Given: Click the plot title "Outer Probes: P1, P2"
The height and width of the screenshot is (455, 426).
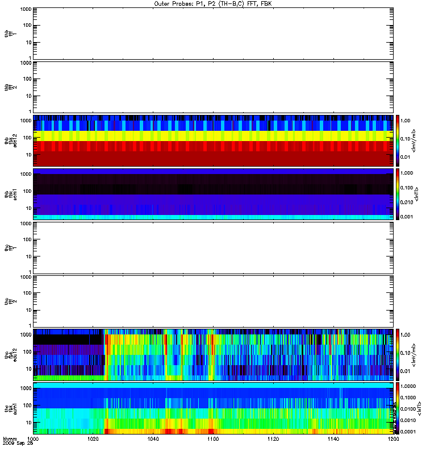Looking at the screenshot, I should [x=212, y=3].
